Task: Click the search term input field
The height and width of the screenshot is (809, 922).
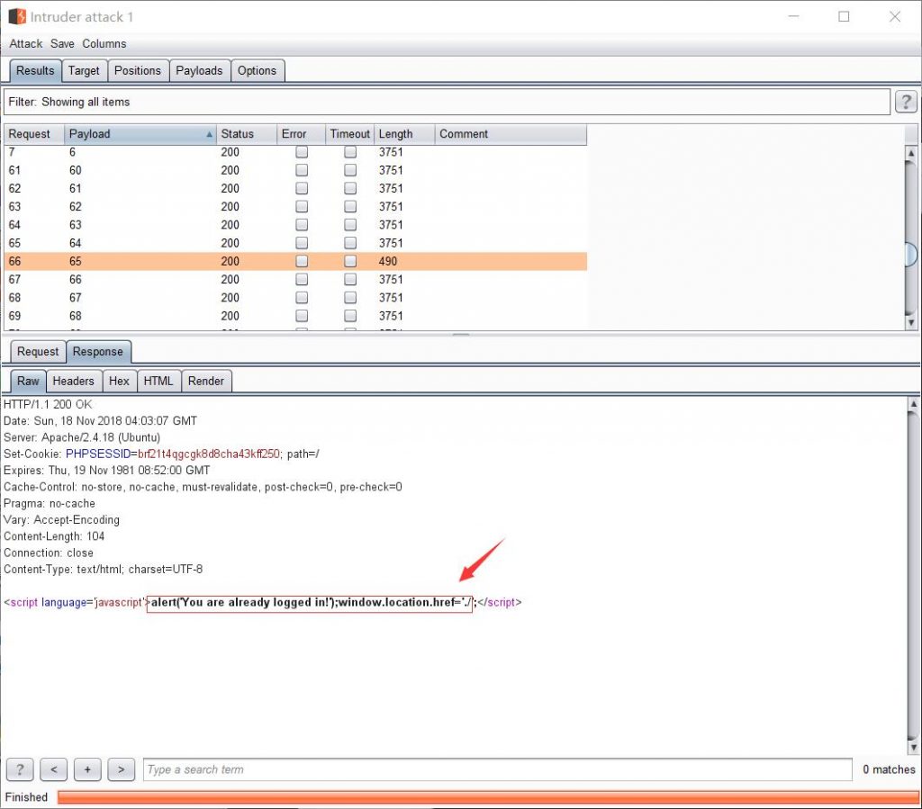Action: (x=497, y=769)
